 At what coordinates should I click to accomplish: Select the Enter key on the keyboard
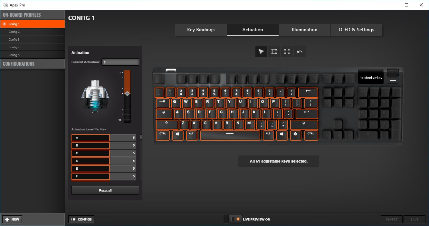[307, 114]
